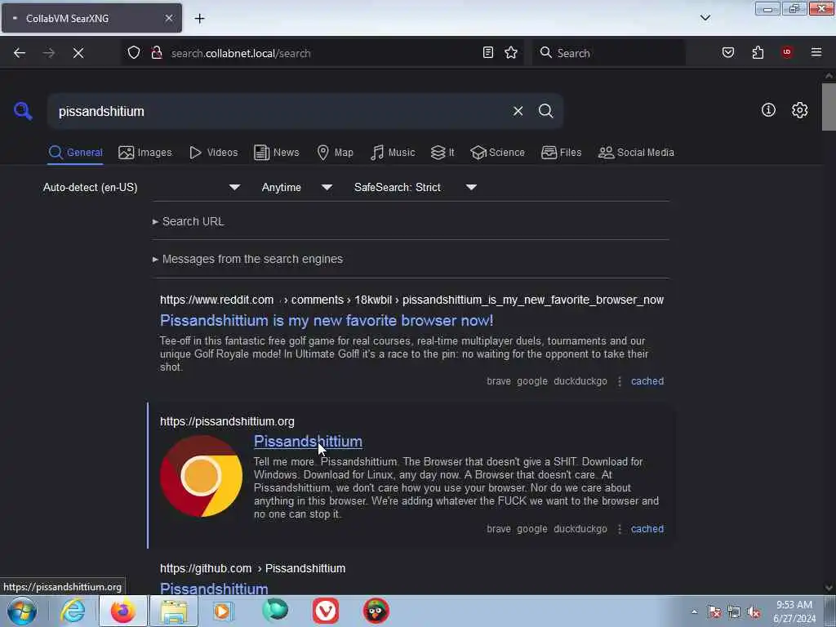Image resolution: width=836 pixels, height=627 pixels.
Task: Open cached link of pissandshittium.org result
Action: pyautogui.click(x=647, y=529)
